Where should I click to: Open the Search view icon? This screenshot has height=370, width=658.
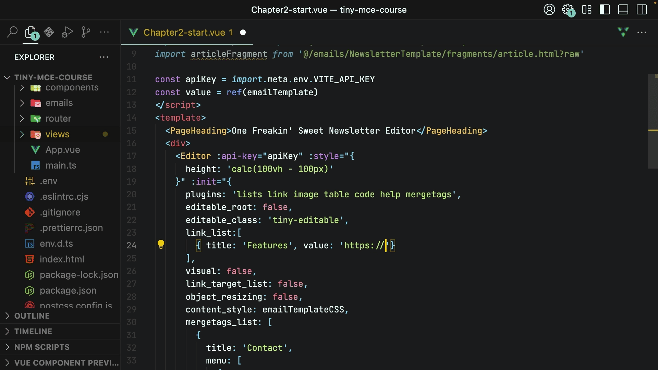12,32
